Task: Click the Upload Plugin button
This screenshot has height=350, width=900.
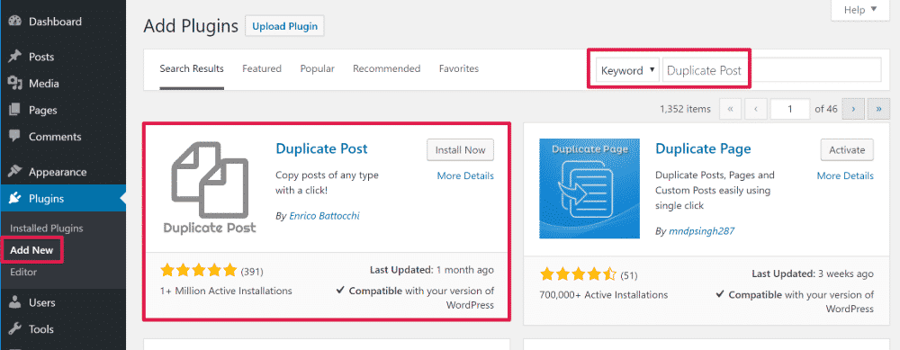Action: coord(284,26)
